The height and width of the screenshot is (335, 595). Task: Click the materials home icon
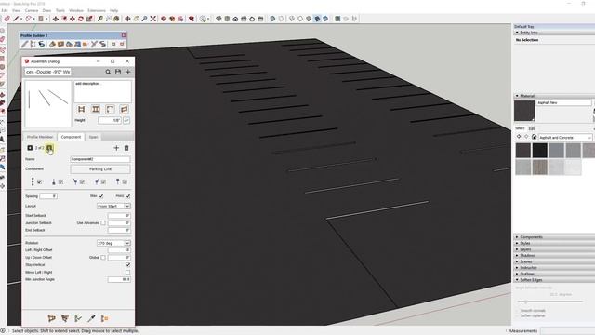tap(534, 137)
